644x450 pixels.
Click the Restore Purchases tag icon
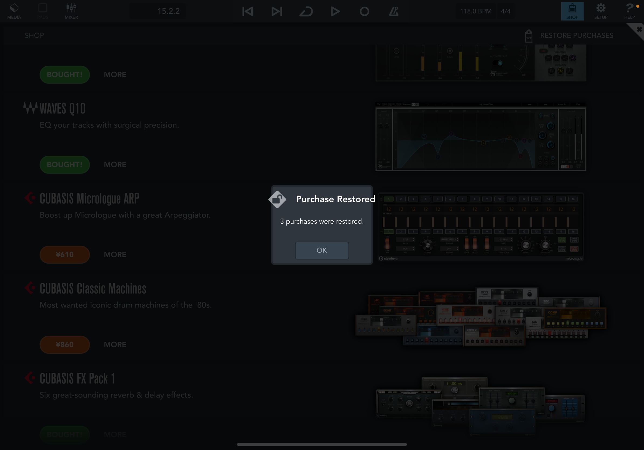(x=529, y=36)
